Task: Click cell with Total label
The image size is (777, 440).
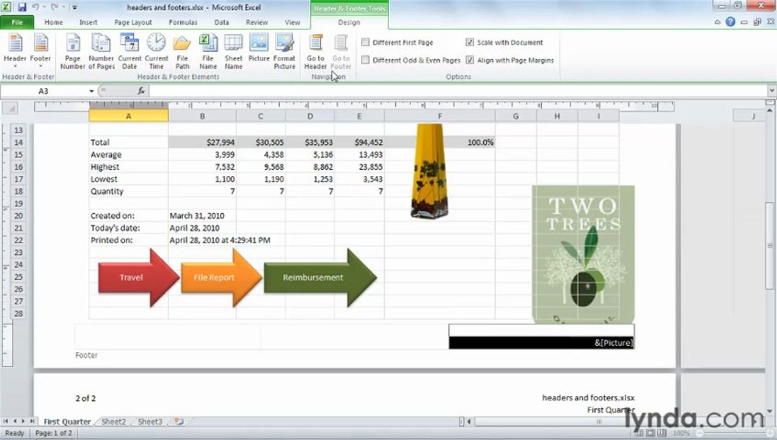Action: [x=128, y=142]
